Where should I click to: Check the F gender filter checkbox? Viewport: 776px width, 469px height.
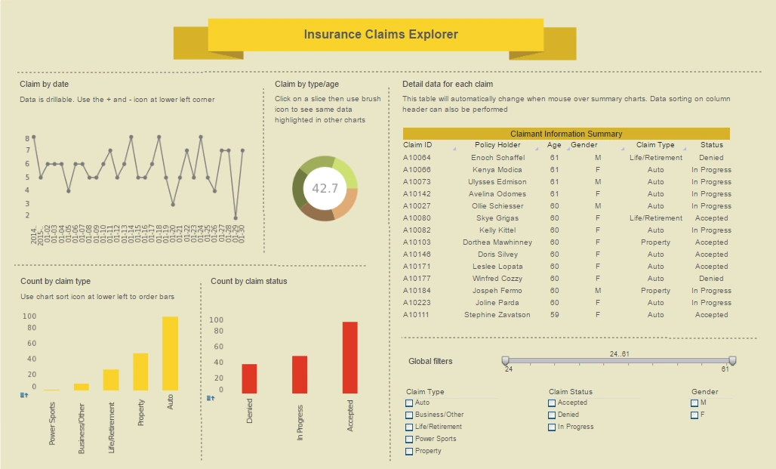[694, 415]
